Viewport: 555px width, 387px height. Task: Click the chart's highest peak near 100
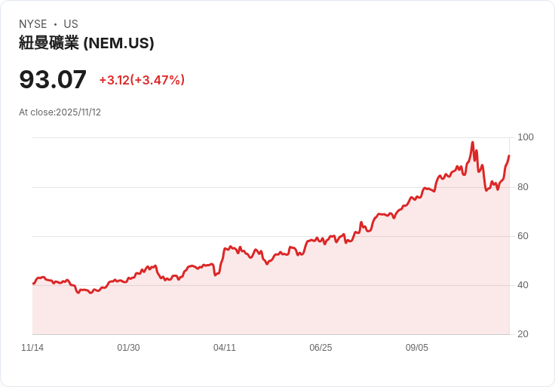[x=473, y=143]
